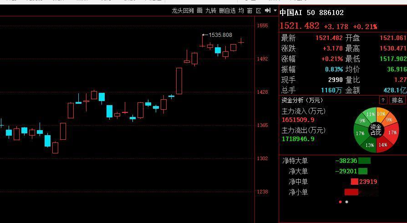Screen dimensions: 407x223
Task: Click the 资金分析（万元）heading
Action: pyautogui.click(x=302, y=100)
